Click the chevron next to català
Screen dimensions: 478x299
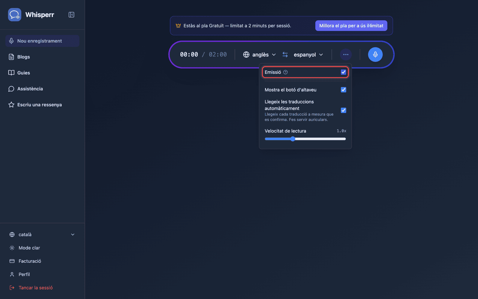tap(73, 235)
